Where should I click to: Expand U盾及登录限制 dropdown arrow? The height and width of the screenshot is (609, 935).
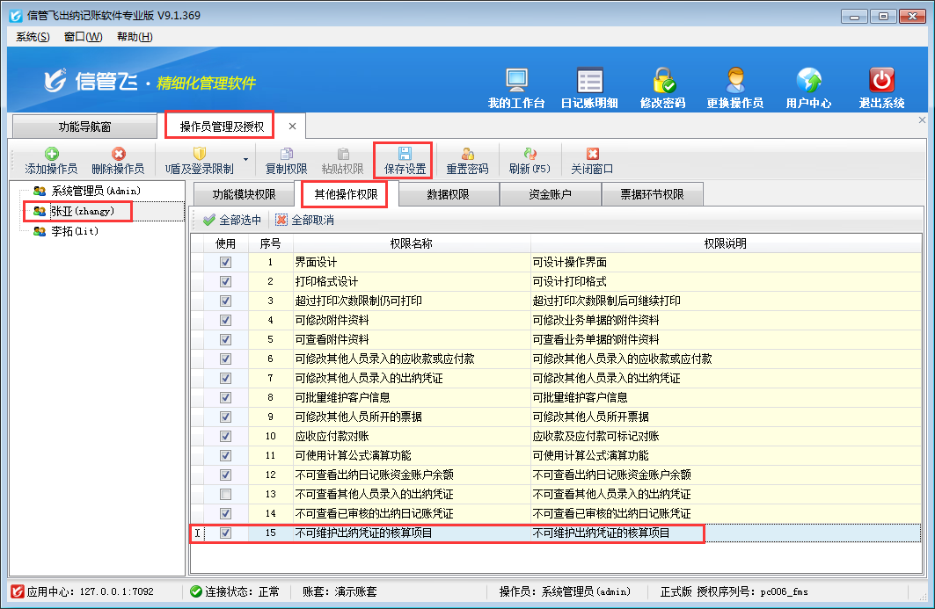(x=245, y=160)
